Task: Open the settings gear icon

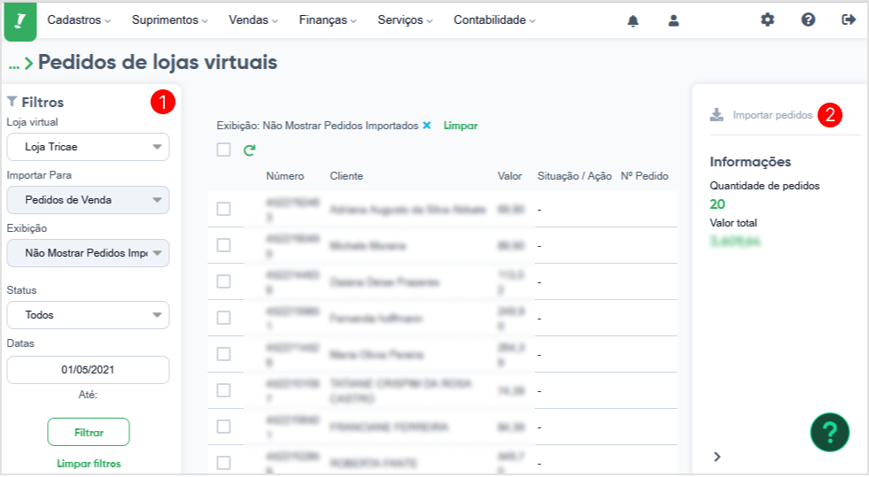Action: pyautogui.click(x=768, y=20)
